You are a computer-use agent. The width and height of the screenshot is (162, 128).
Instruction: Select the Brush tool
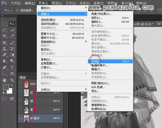[12, 43]
